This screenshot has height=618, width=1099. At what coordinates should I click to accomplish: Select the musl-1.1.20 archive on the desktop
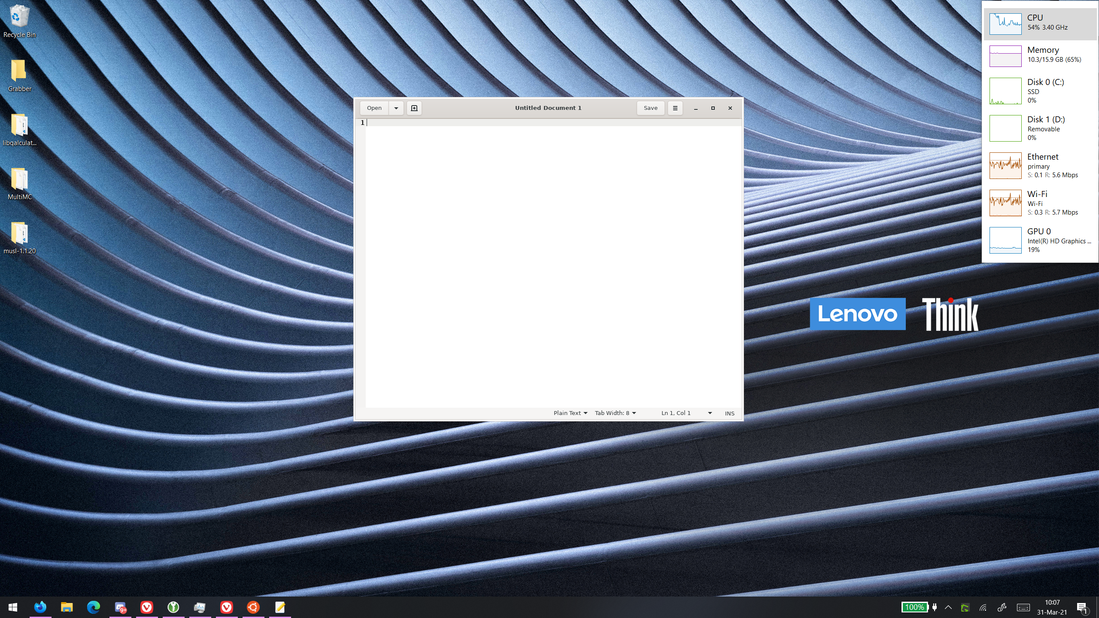(19, 238)
